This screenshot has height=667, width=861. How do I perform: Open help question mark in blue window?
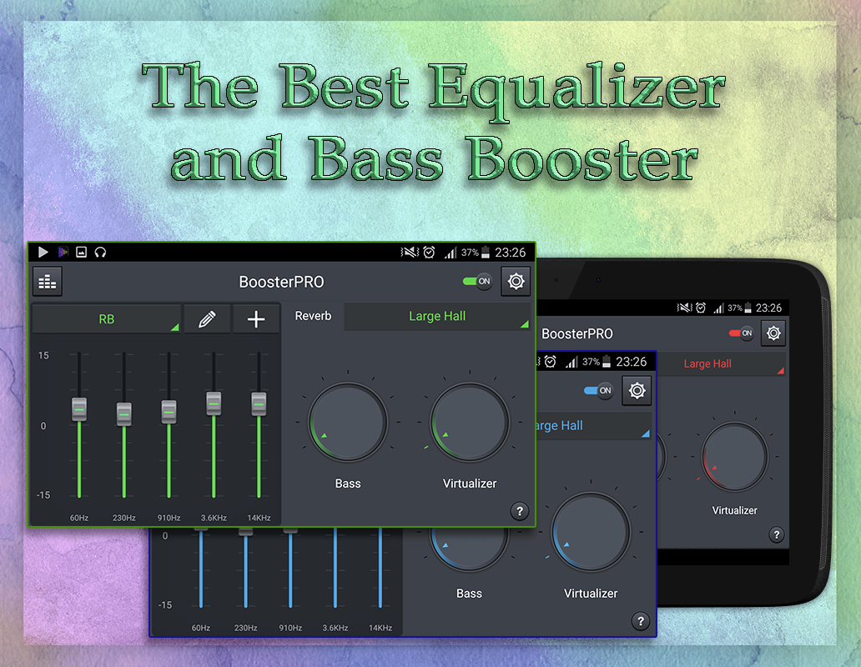[640, 621]
